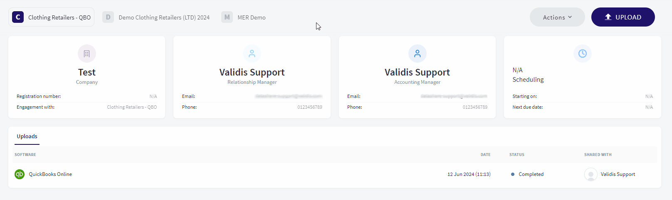This screenshot has width=672, height=200.
Task: Click the SHARED WITH column header
Action: coord(598,155)
